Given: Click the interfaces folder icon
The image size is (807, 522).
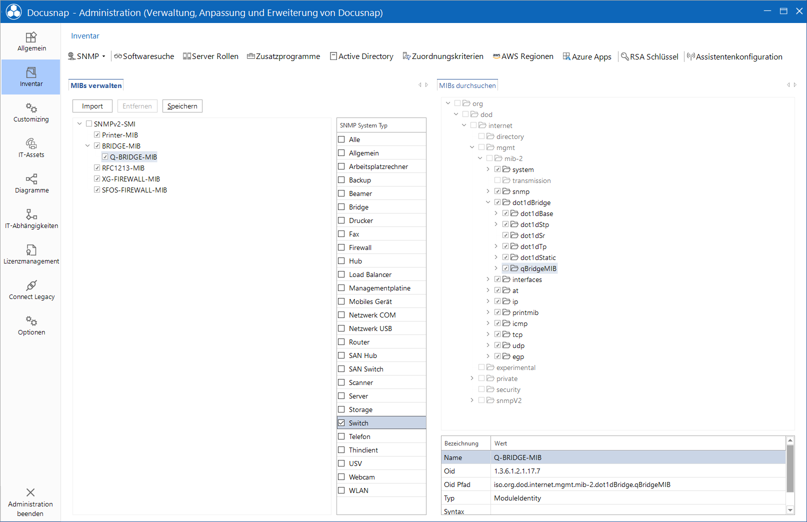Looking at the screenshot, I should (506, 279).
